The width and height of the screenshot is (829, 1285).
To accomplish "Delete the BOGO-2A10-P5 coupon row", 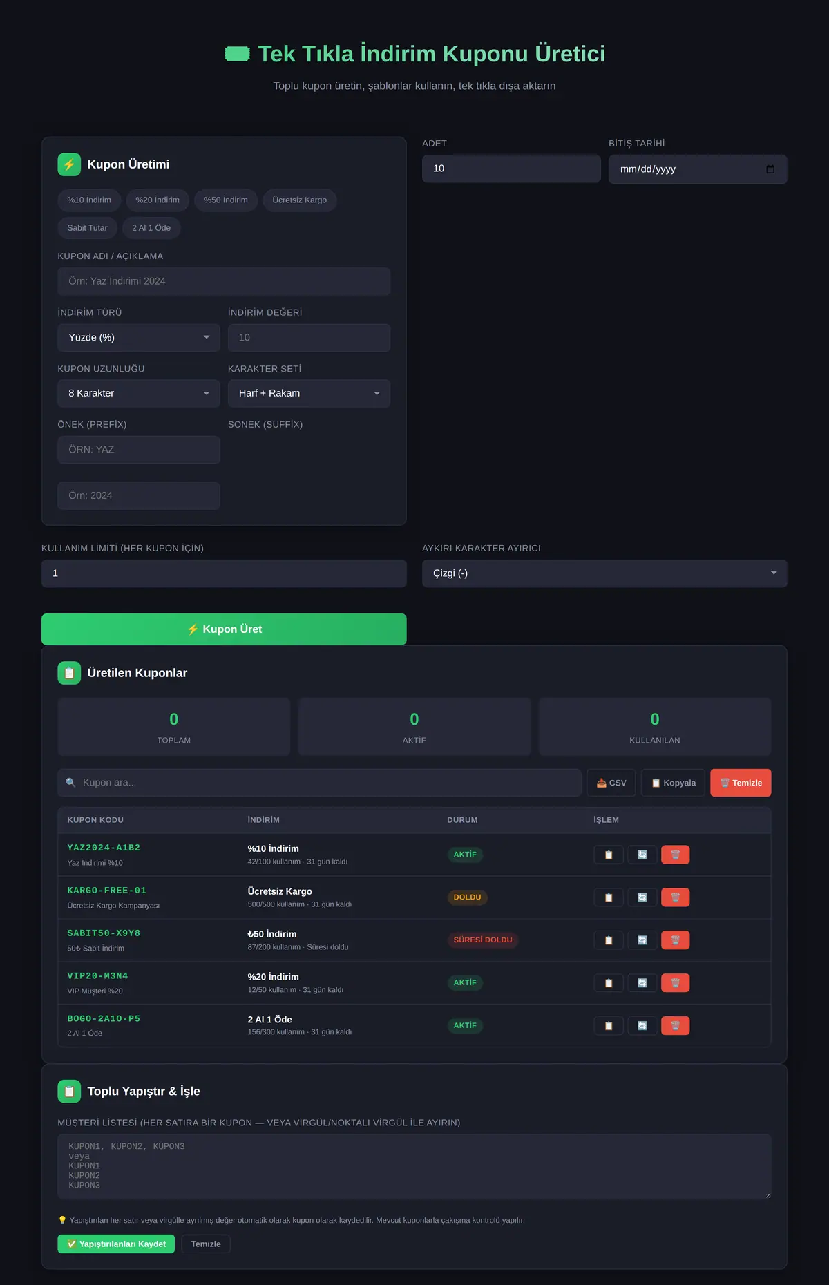I will [x=676, y=1026].
